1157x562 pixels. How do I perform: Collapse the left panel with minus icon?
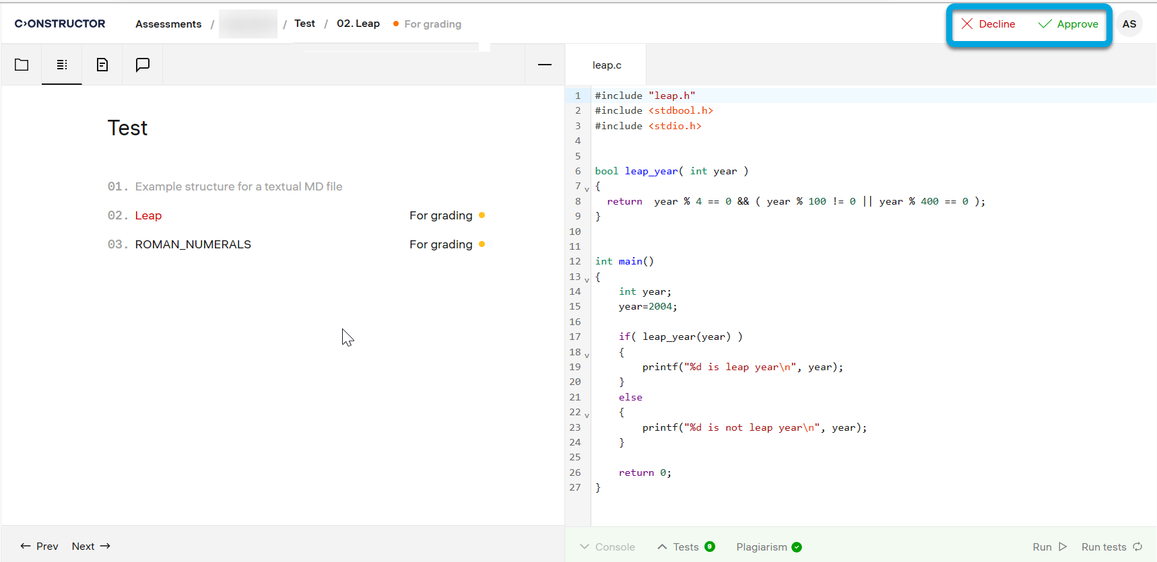[545, 65]
